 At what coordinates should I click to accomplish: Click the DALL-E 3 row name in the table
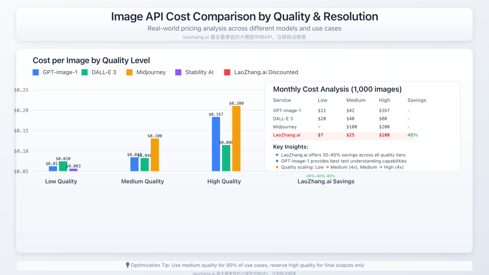tap(283, 118)
